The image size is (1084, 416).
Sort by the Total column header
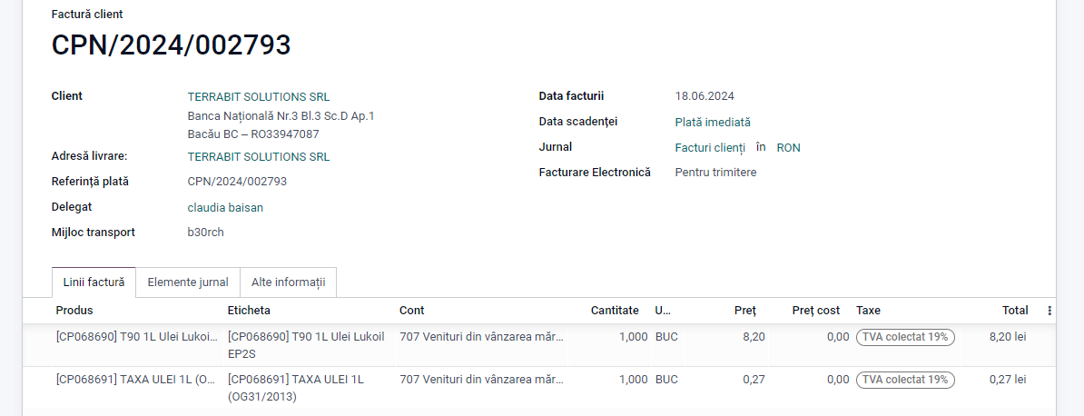point(1015,311)
